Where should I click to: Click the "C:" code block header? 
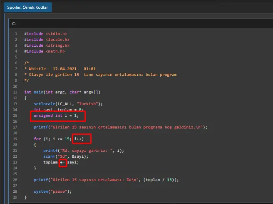click(15, 24)
